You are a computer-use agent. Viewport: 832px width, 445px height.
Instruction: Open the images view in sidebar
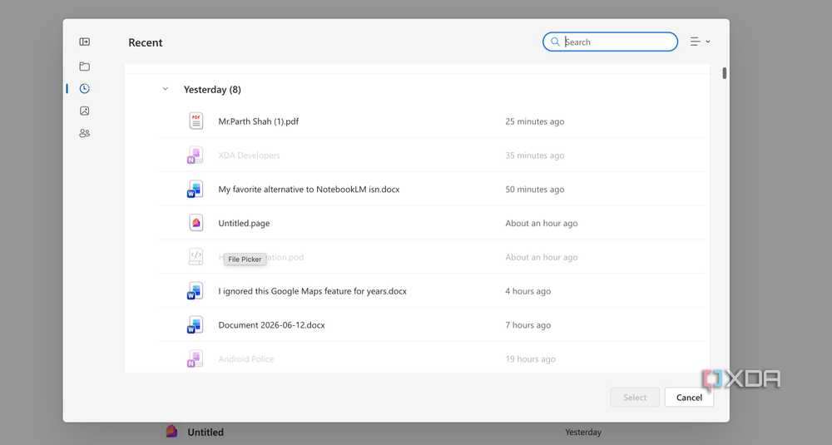tap(84, 111)
